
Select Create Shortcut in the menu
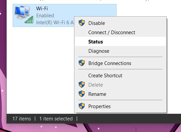coord(120,76)
